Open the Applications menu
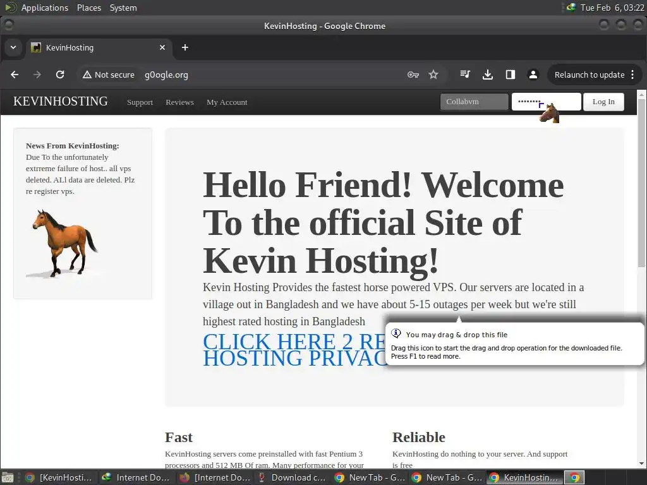The width and height of the screenshot is (647, 485). pyautogui.click(x=45, y=8)
